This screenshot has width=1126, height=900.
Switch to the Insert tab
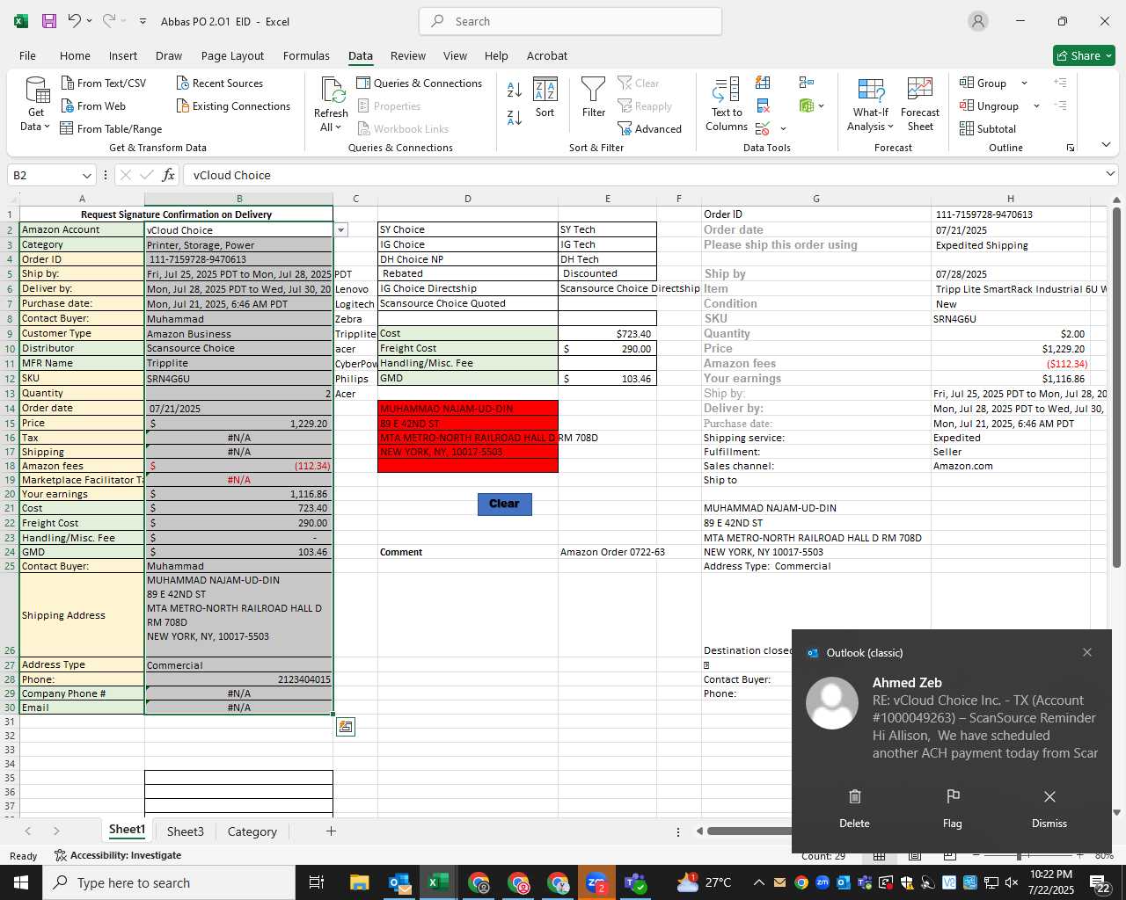123,55
